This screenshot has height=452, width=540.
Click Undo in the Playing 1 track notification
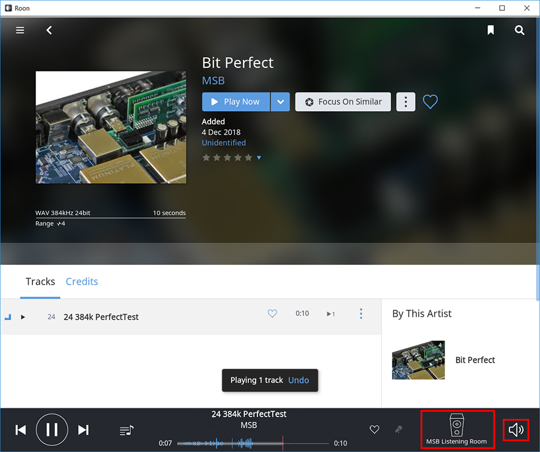click(x=299, y=380)
